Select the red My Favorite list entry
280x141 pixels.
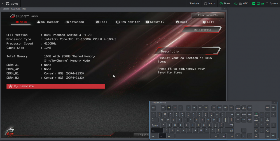[56, 86]
